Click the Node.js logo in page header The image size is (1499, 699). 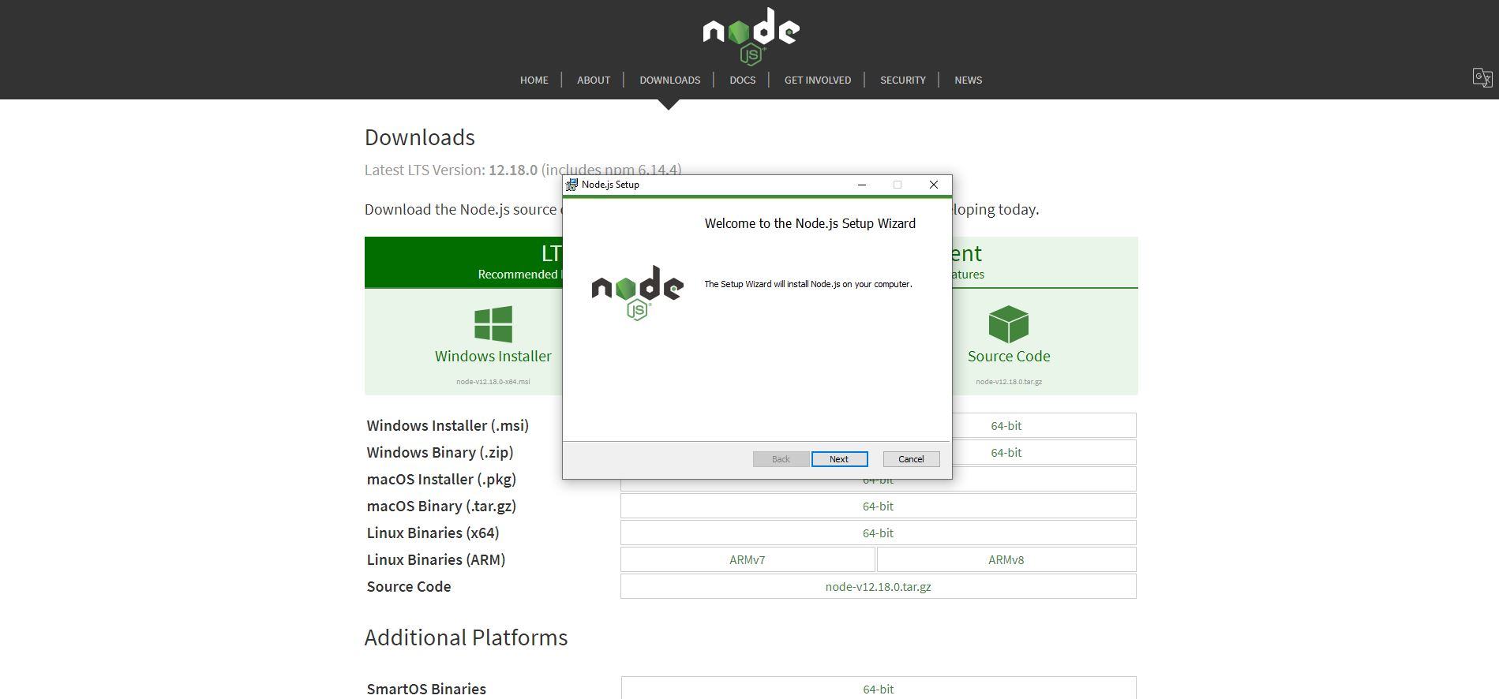(x=751, y=36)
